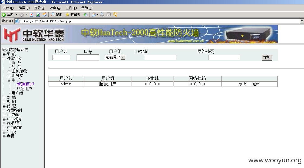Click the Print toolbar icon
Image resolution: width=304 pixels, height=168 pixels.
click(102, 15)
